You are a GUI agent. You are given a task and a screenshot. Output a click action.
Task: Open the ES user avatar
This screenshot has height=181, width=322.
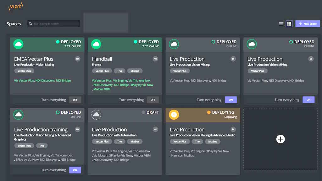tap(311, 59)
